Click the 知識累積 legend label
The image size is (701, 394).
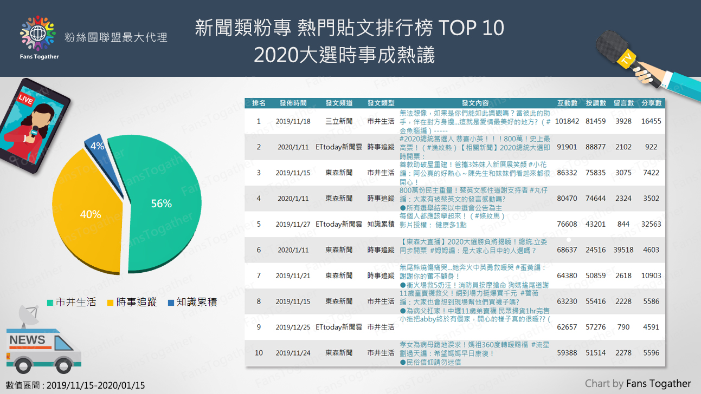pos(197,303)
